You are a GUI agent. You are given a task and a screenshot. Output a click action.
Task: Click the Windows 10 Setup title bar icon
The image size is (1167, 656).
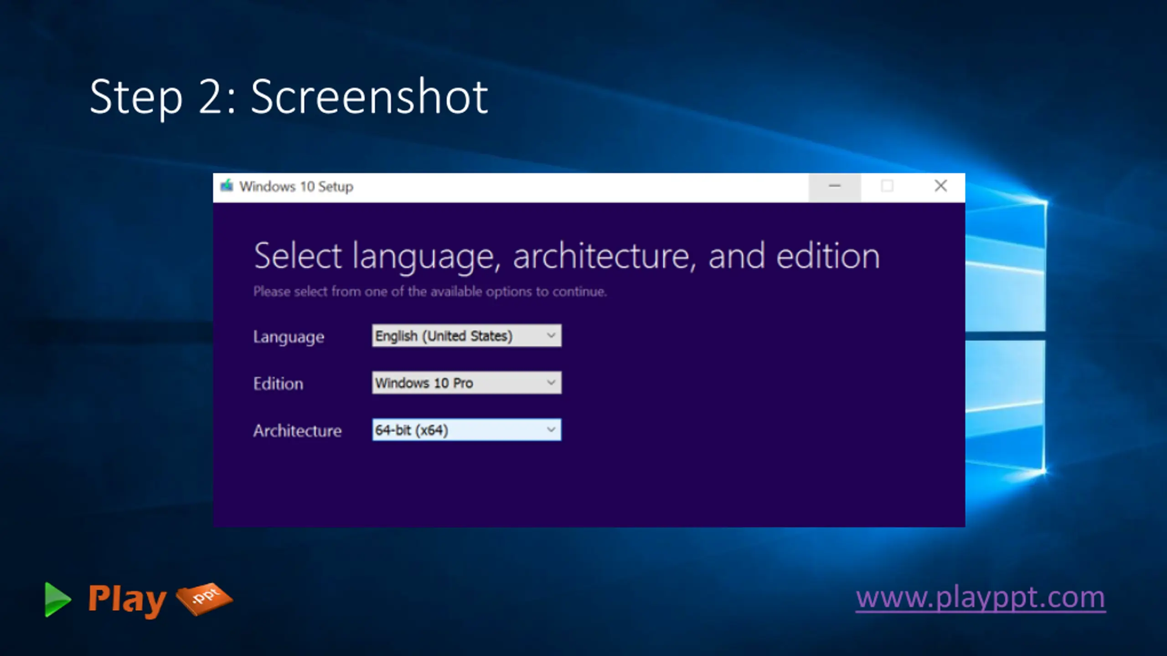227,186
